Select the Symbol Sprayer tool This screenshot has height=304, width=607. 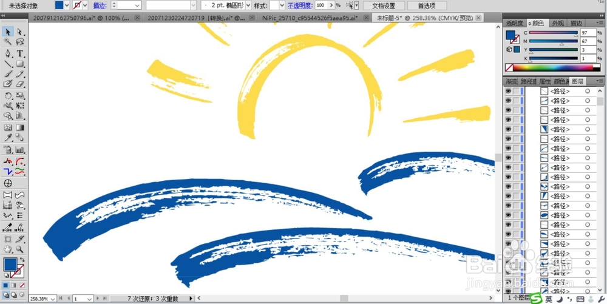[x=8, y=150]
